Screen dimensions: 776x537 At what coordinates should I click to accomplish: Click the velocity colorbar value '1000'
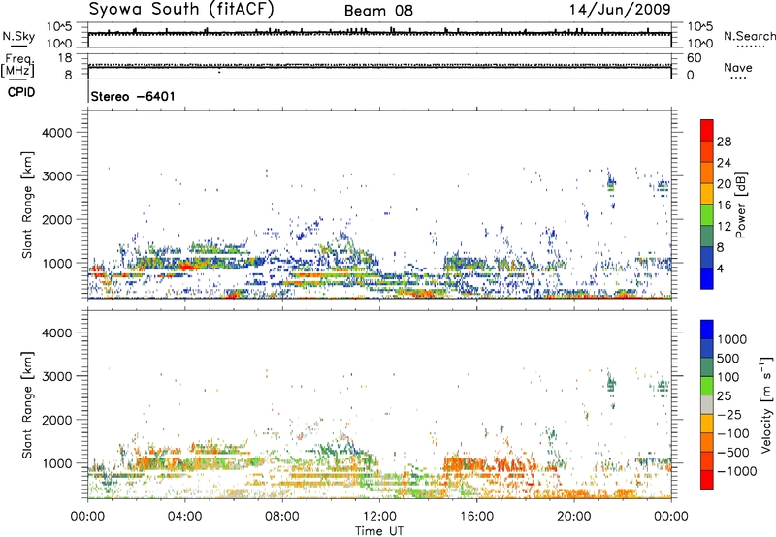click(x=732, y=339)
